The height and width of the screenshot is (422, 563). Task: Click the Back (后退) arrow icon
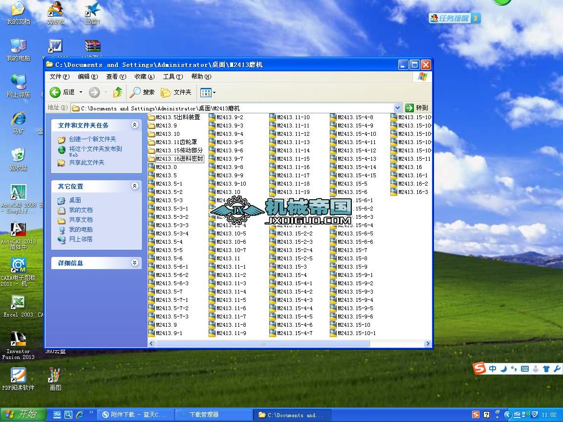coord(55,92)
